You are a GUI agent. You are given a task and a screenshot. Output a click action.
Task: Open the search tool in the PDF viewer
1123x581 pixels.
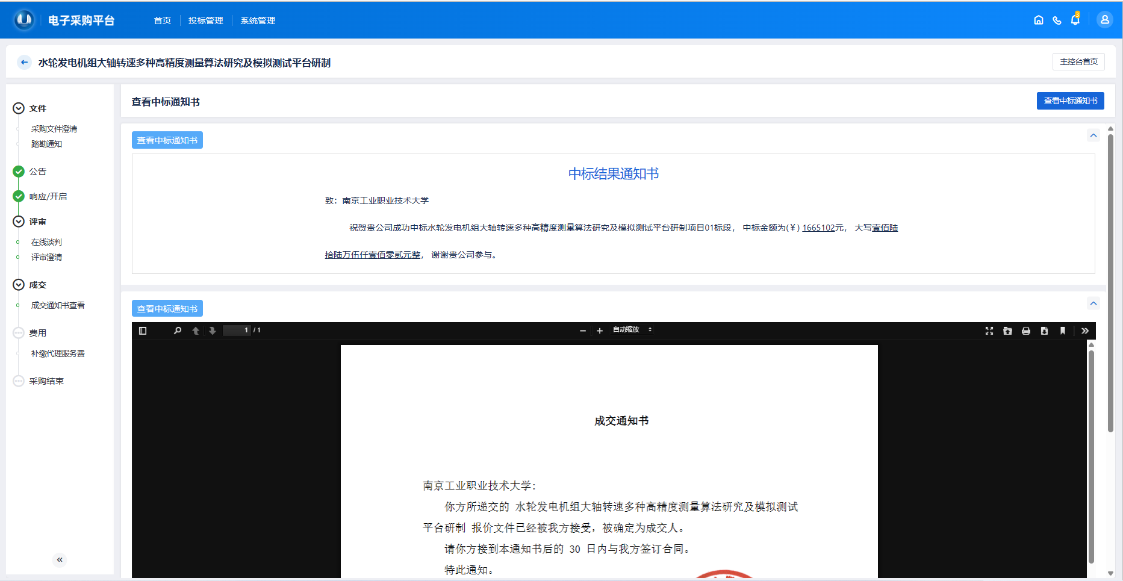[x=178, y=331]
